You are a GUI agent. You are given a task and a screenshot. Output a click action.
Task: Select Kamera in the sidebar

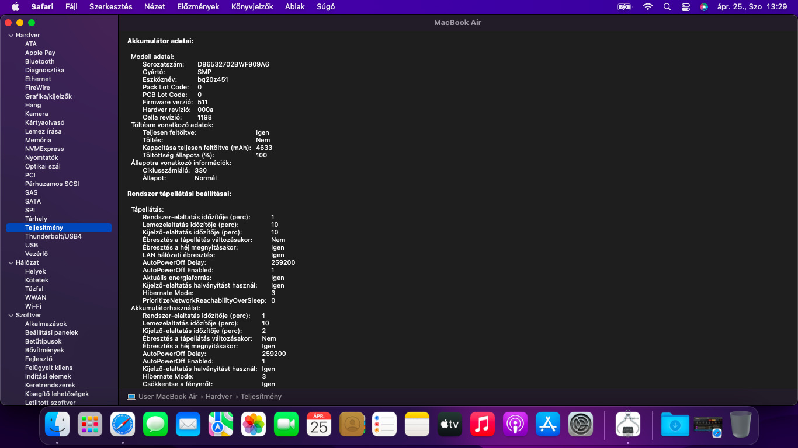37,114
